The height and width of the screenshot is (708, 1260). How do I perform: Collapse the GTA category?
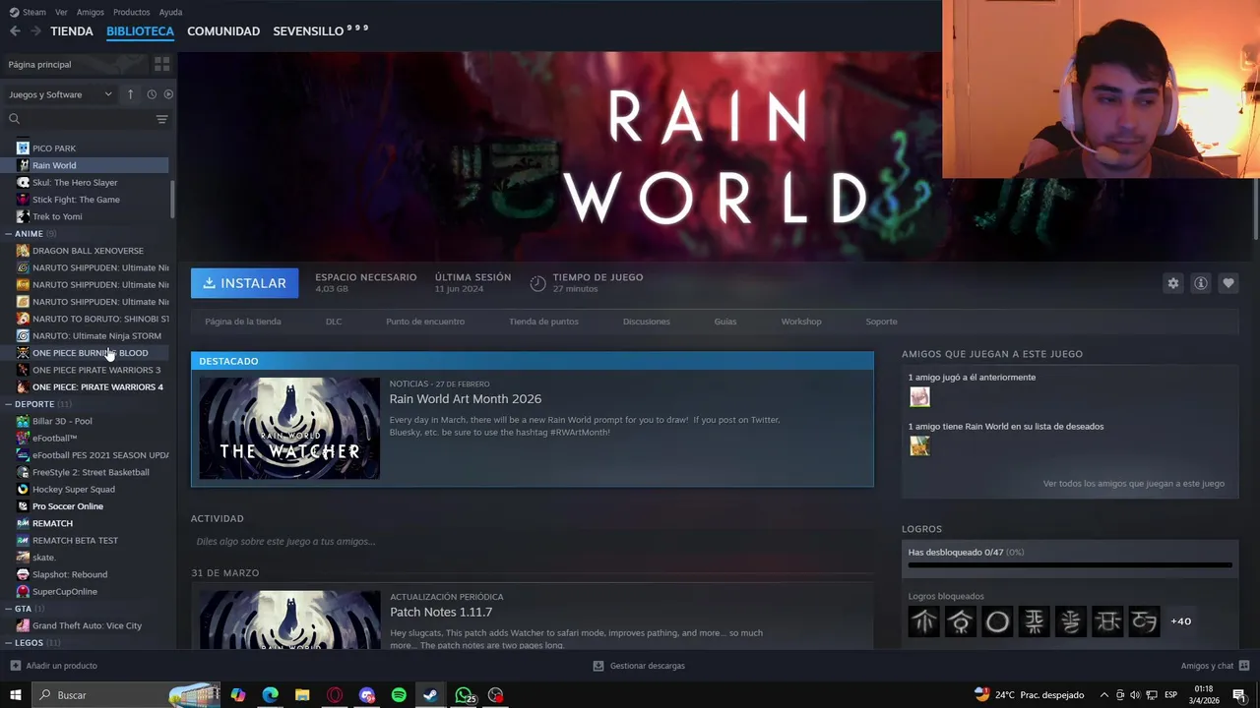[x=8, y=609]
